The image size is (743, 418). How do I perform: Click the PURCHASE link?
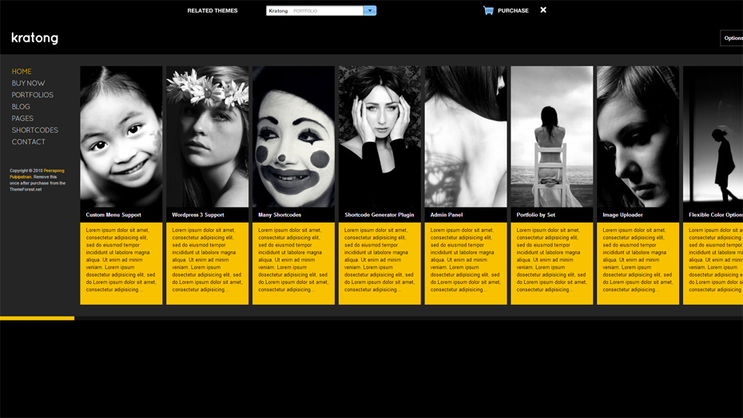point(513,10)
